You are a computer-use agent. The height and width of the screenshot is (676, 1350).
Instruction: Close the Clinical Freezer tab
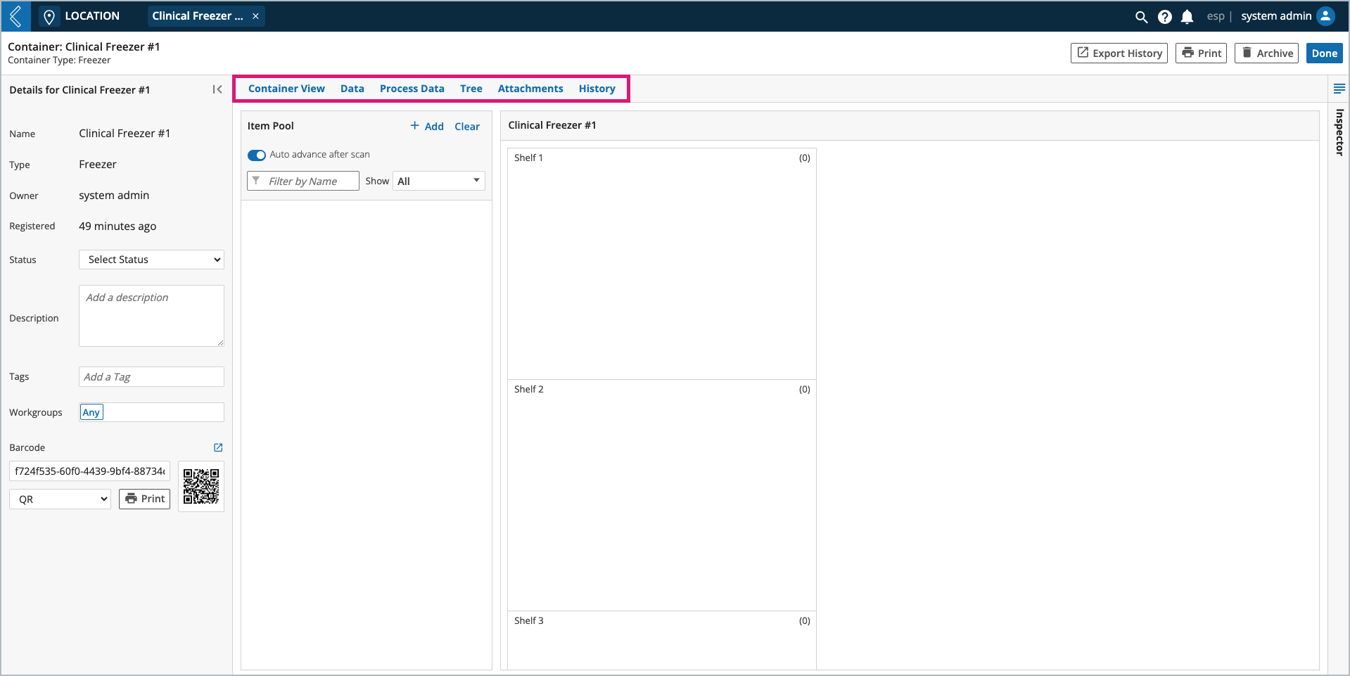pos(255,16)
